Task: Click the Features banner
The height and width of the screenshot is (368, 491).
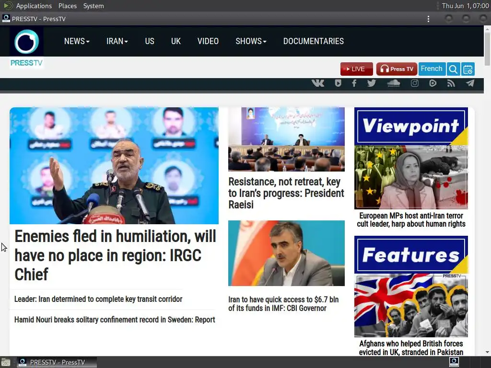Action: point(411,255)
